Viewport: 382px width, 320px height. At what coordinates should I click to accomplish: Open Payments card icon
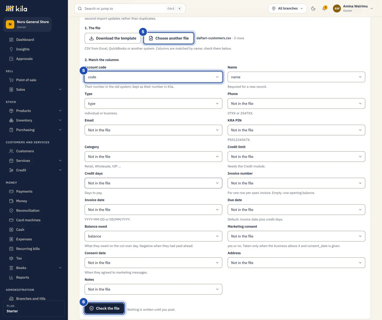pos(11,191)
